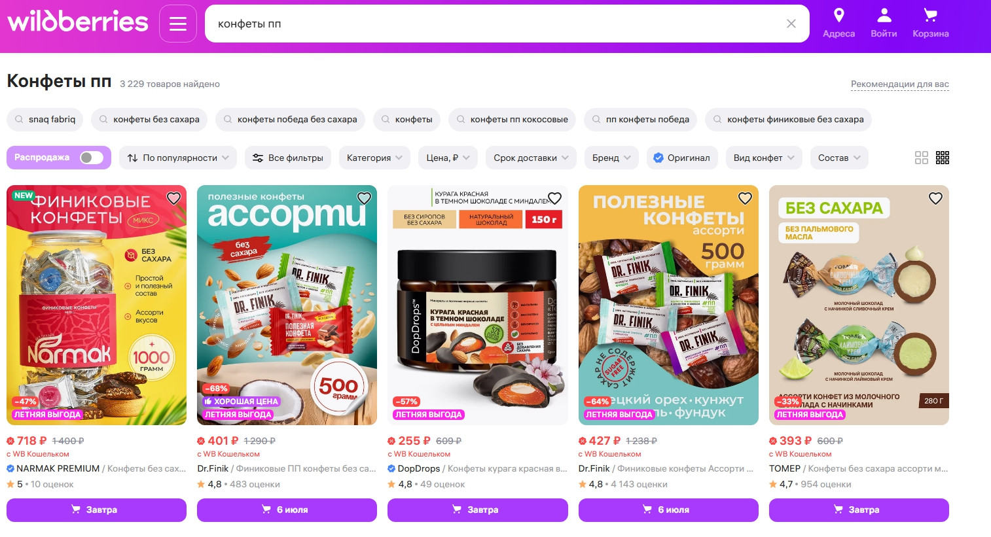Expand the Цена, ₽ price filter
991x537 pixels.
[448, 158]
